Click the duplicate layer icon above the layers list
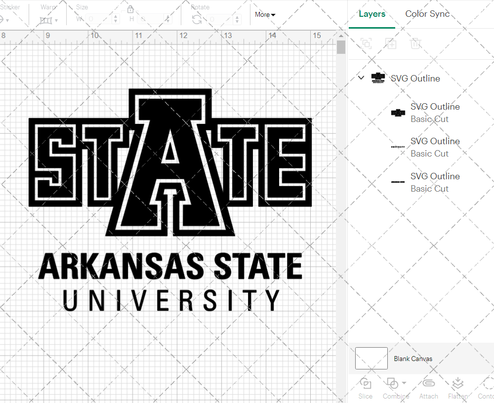This screenshot has height=403, width=494. click(x=391, y=43)
